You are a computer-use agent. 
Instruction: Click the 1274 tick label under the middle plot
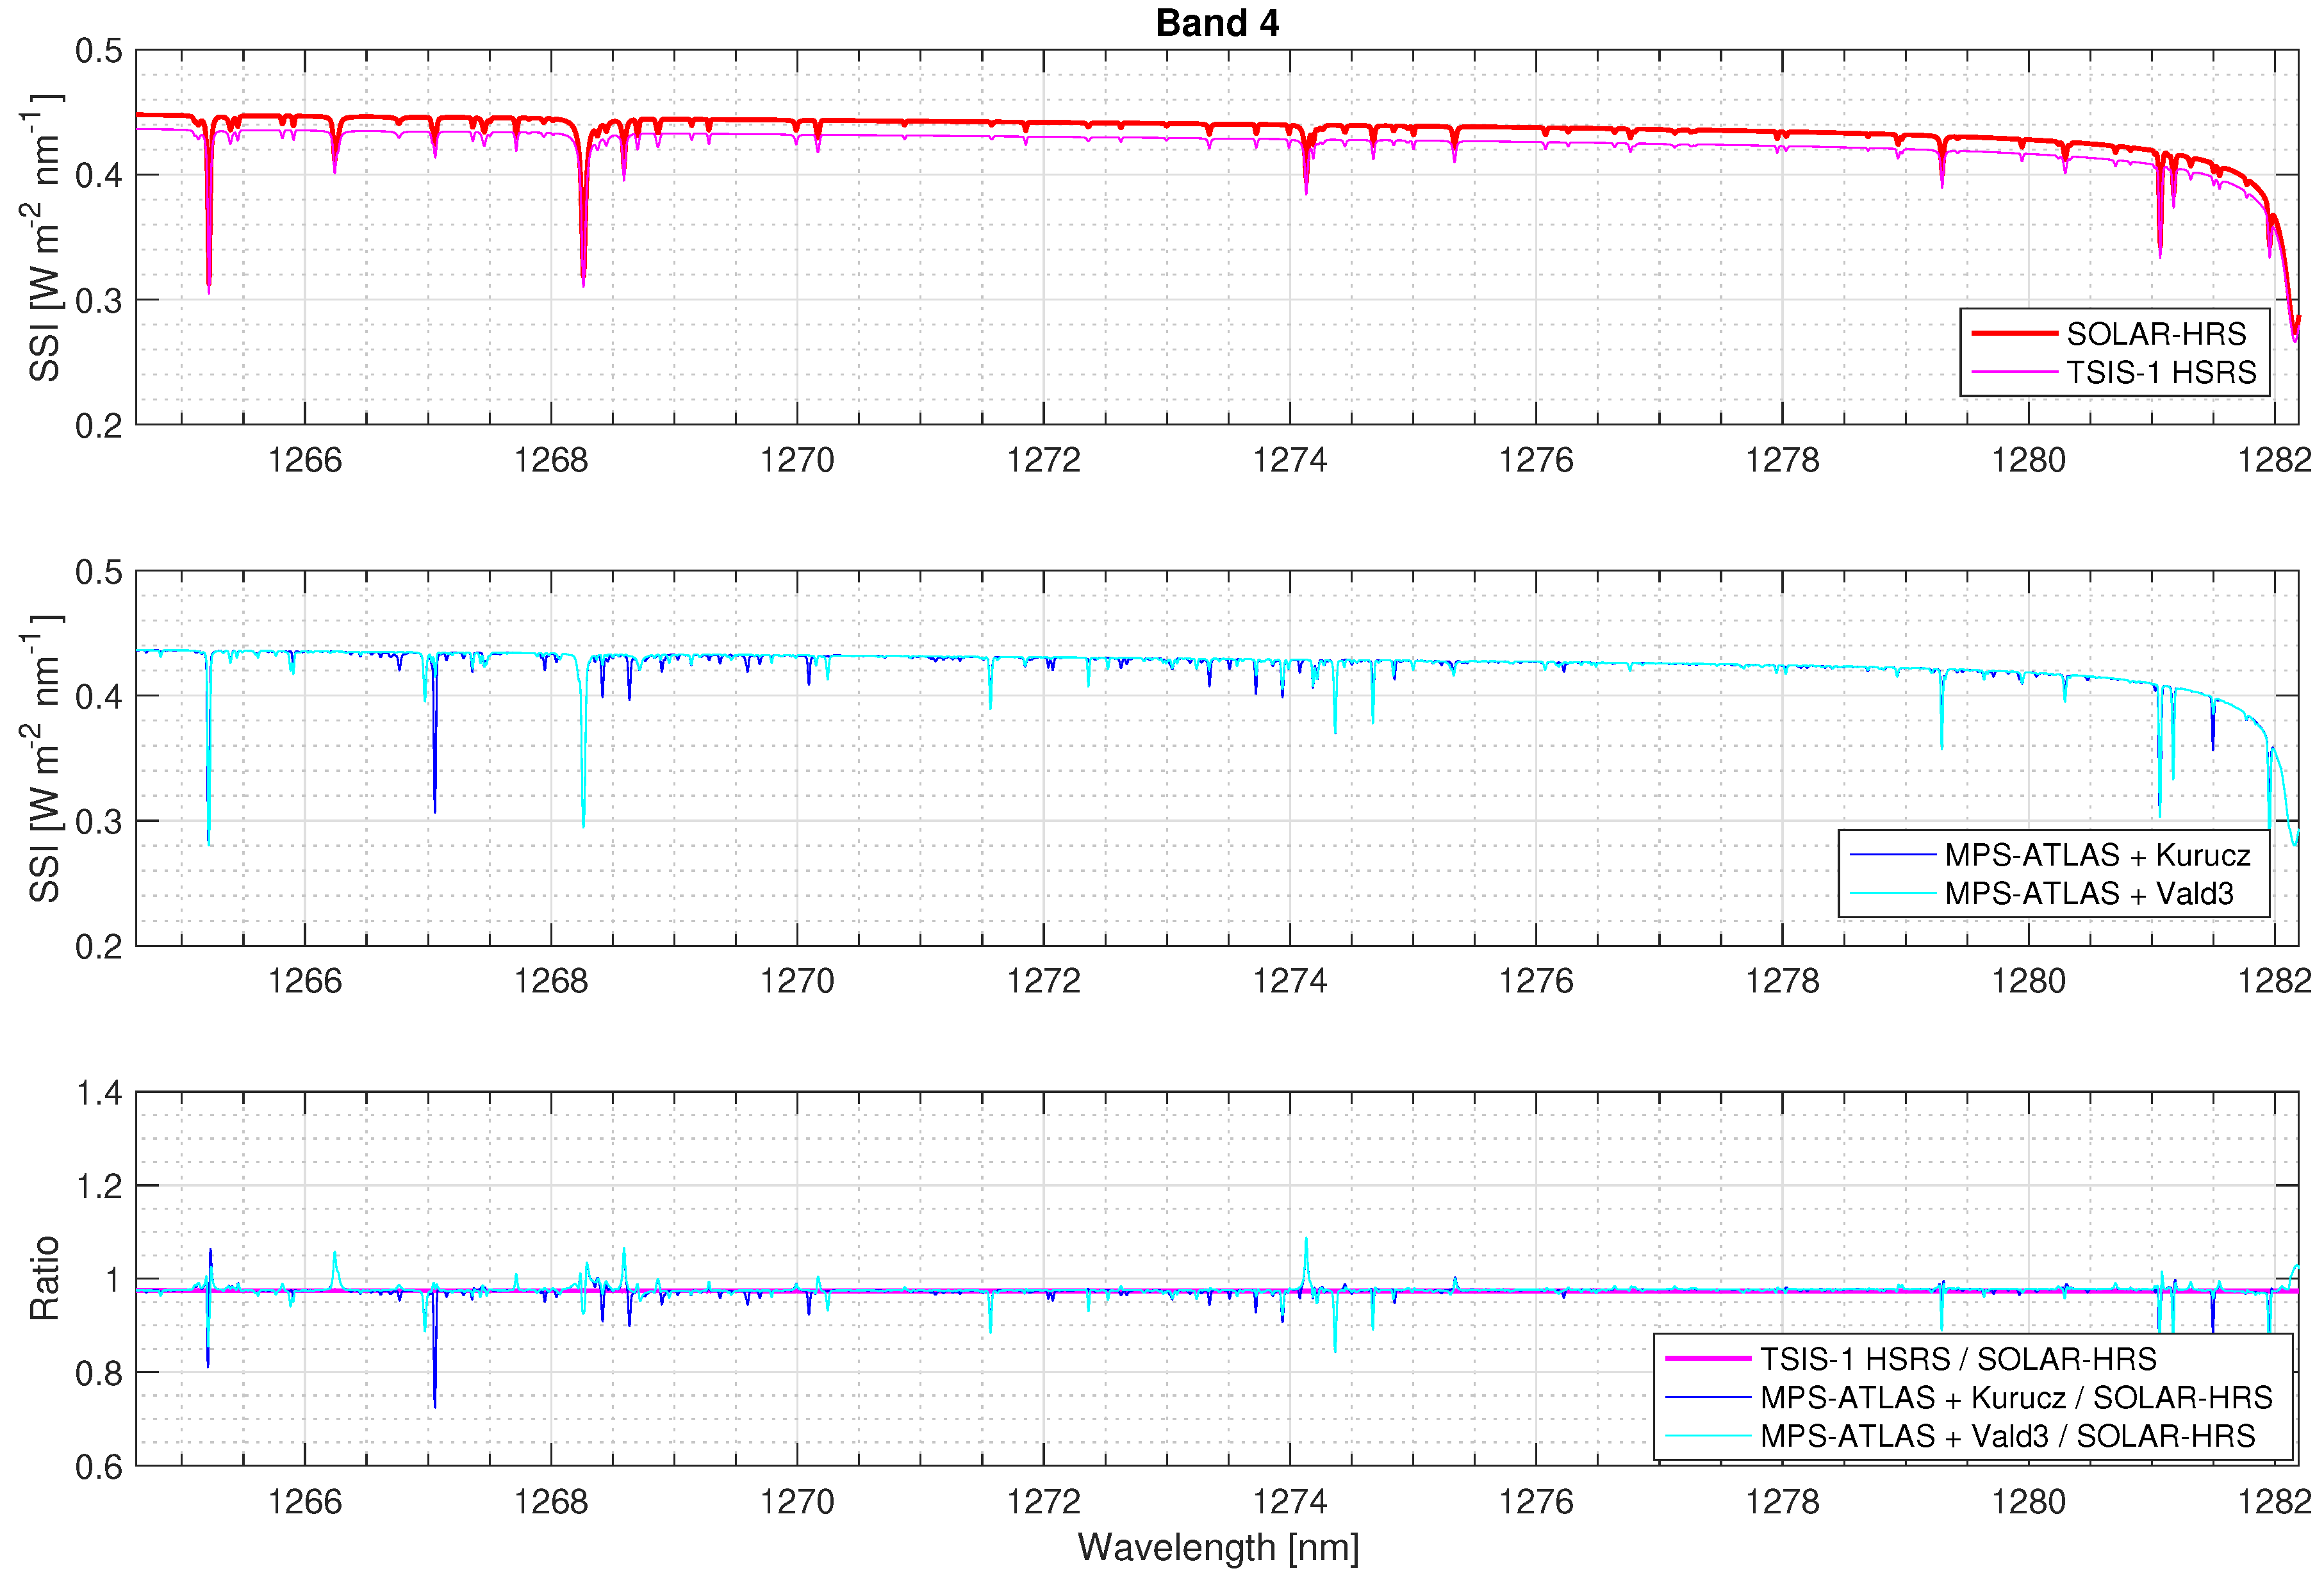(x=1290, y=981)
